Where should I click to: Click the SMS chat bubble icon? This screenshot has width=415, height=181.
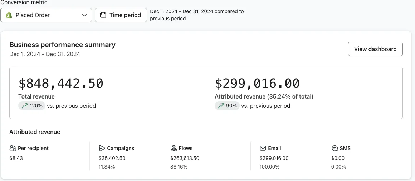335,148
